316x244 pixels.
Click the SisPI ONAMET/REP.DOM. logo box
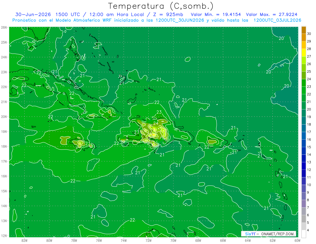pyautogui.click(x=269, y=234)
